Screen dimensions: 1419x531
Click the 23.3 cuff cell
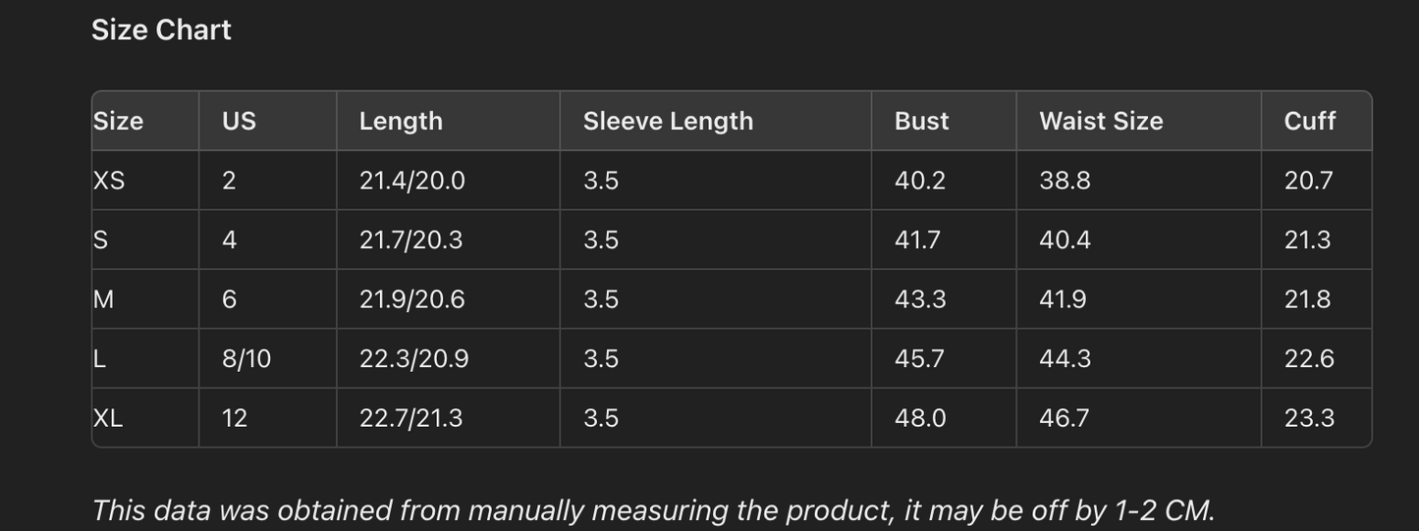[x=1309, y=418]
